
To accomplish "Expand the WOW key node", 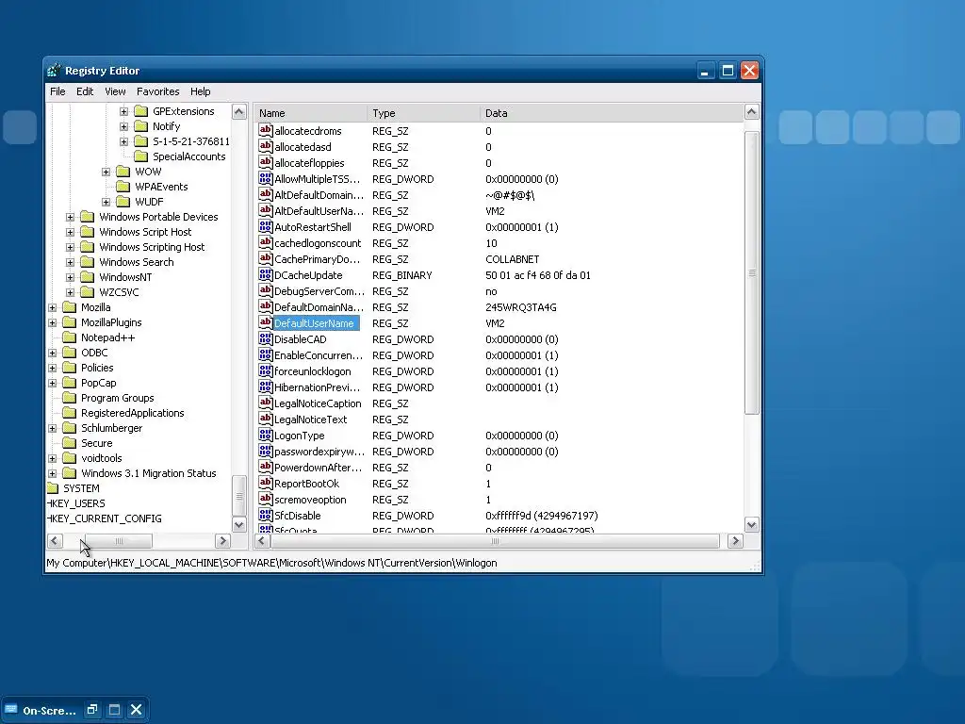I will 106,172.
